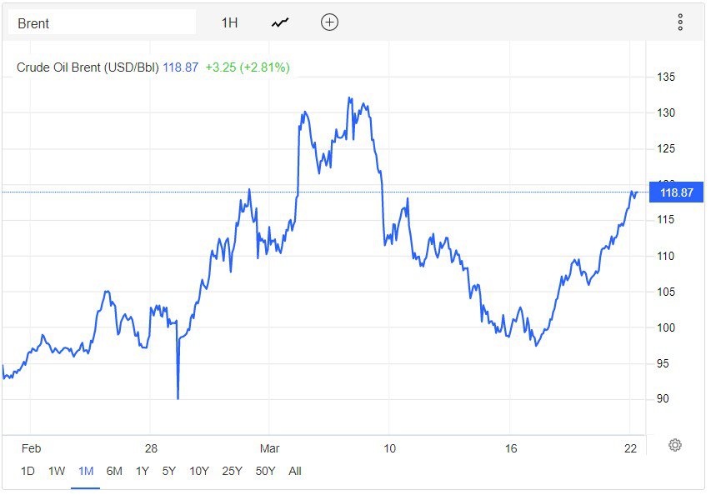Viewport: 711px width, 495px height.
Task: Select the All time range
Action: 294,471
